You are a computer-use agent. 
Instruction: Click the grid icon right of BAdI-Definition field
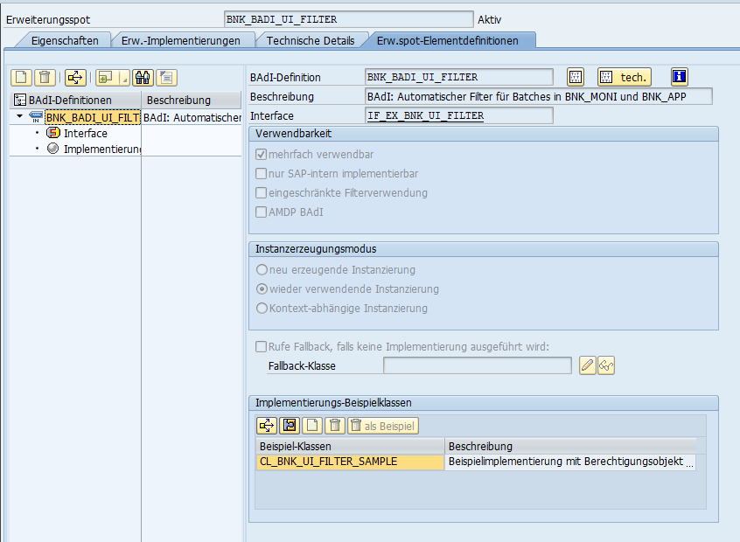pyautogui.click(x=576, y=77)
